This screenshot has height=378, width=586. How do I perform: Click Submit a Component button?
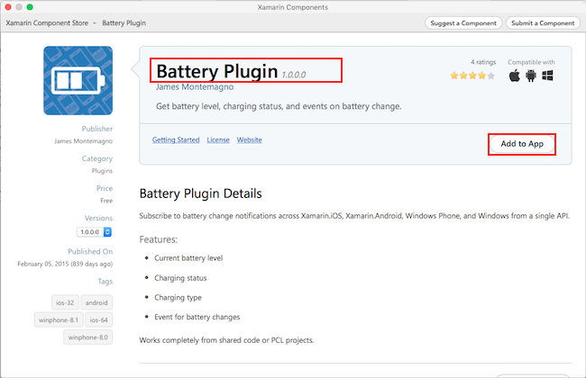click(543, 22)
